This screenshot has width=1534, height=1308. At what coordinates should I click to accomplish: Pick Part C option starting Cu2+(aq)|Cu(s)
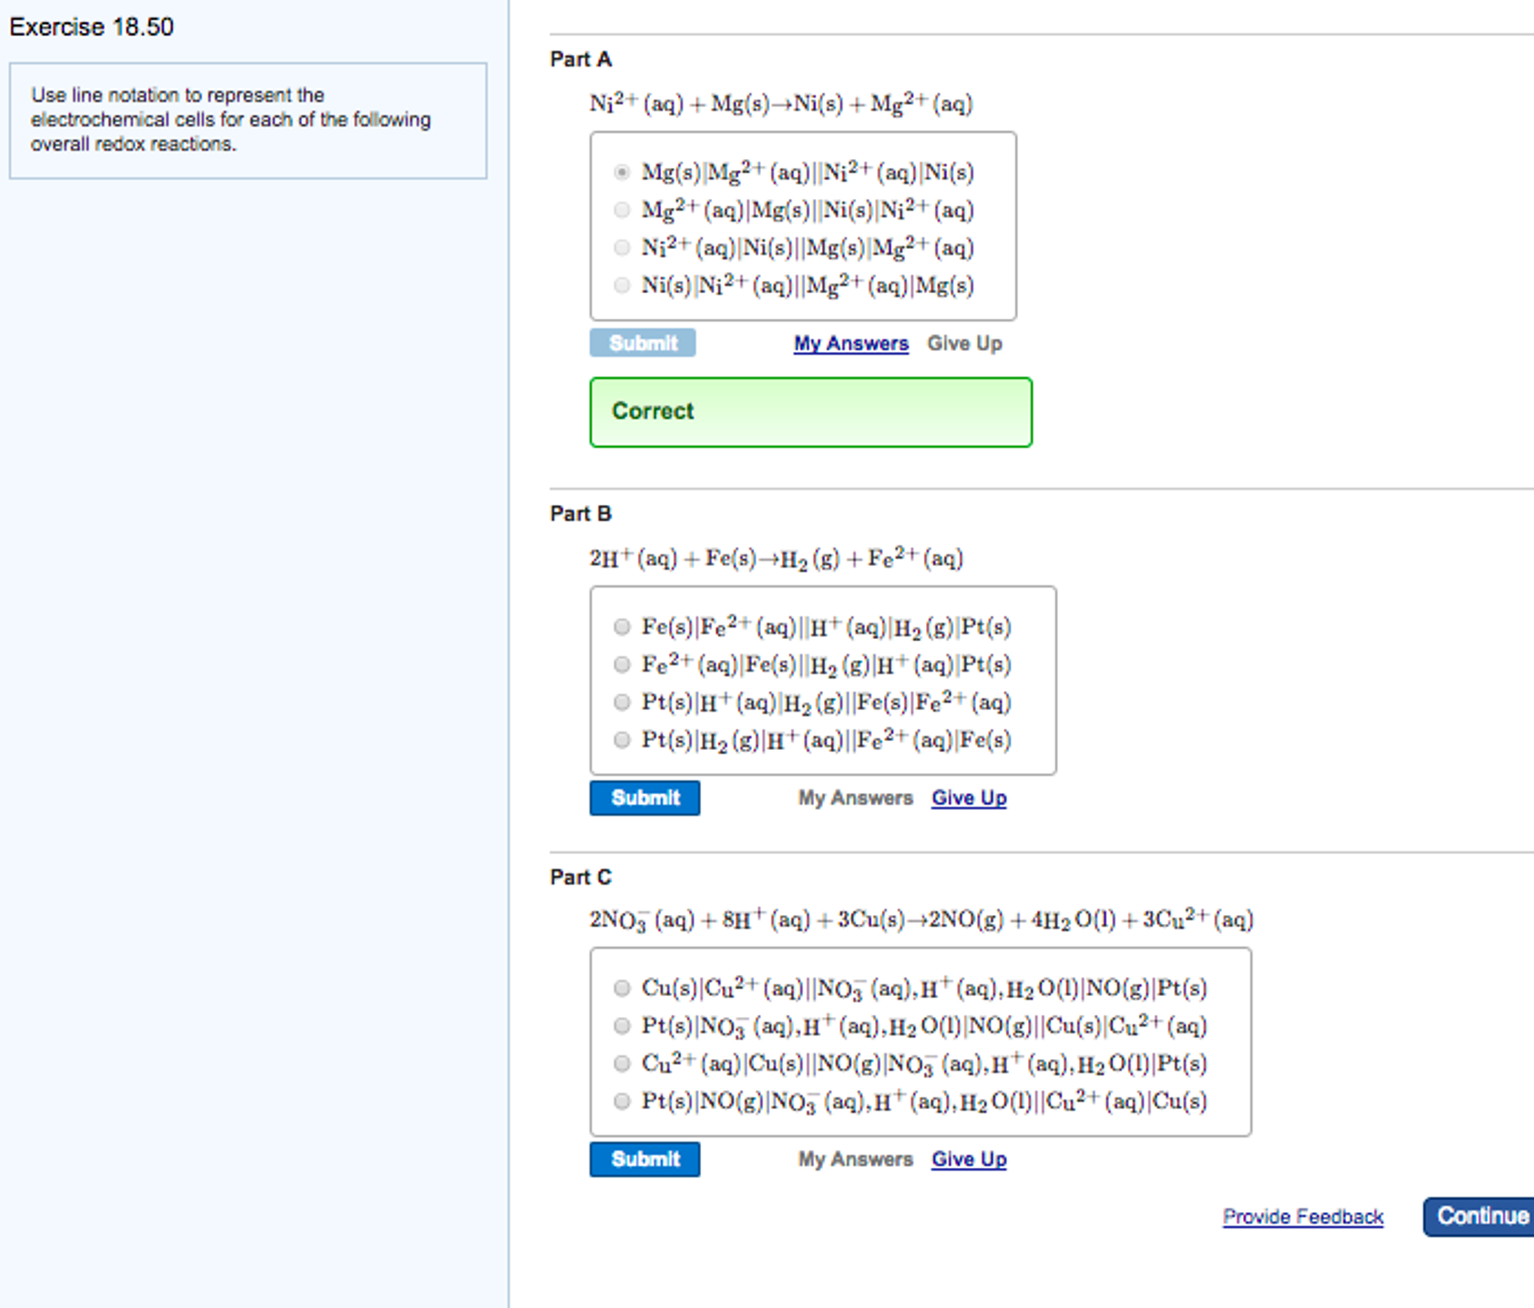pyautogui.click(x=622, y=1063)
